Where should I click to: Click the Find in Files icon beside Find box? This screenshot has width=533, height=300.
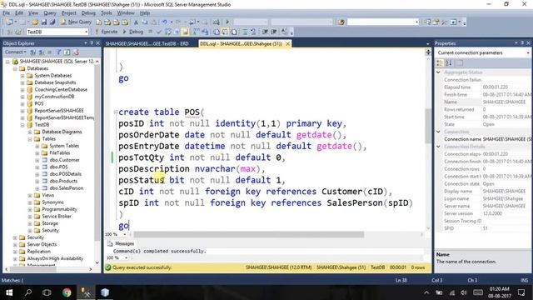point(341,22)
